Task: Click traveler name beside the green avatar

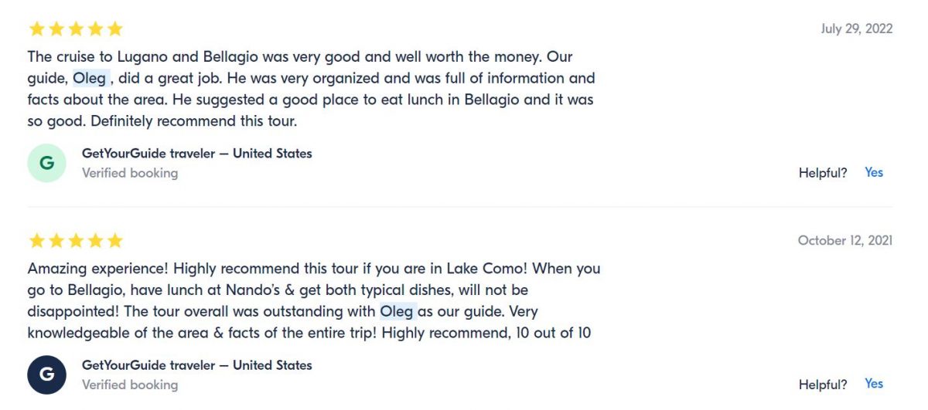Action: (x=196, y=154)
